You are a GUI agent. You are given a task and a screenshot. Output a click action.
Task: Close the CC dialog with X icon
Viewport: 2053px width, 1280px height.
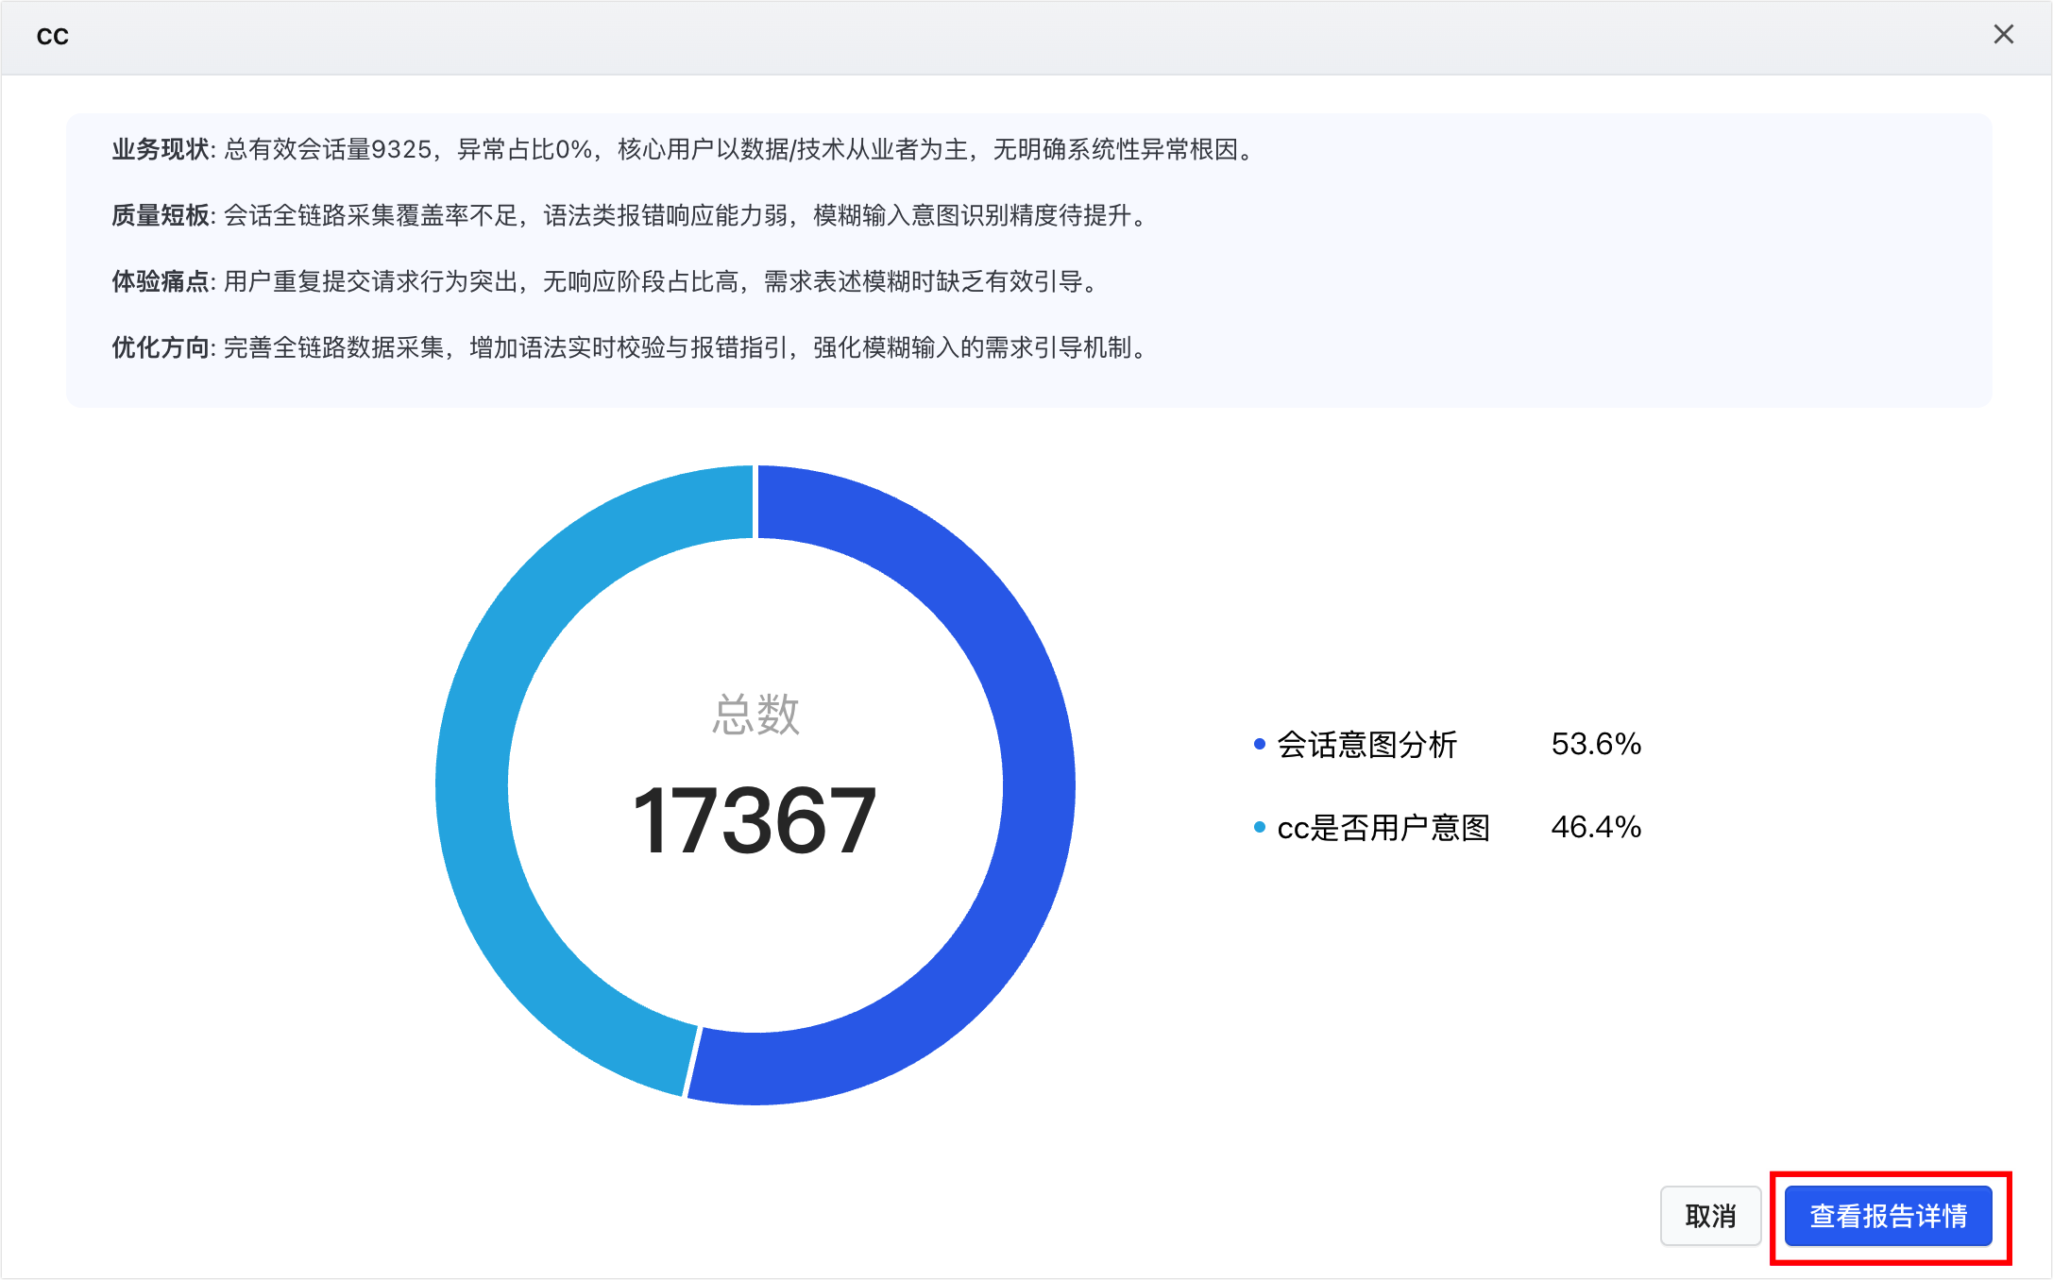(2003, 35)
